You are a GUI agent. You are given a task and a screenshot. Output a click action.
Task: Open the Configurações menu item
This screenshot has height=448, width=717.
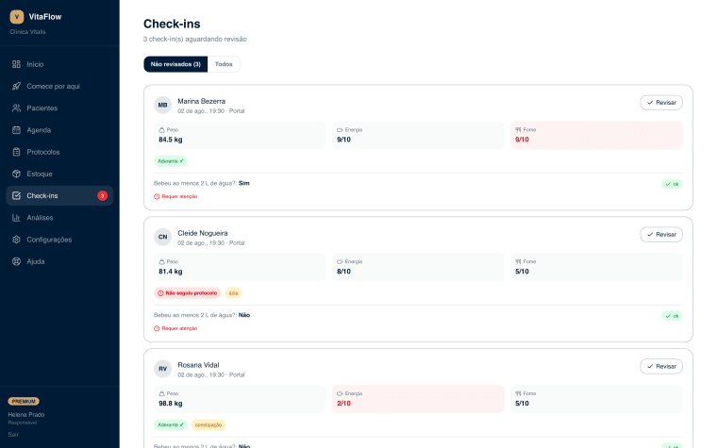click(x=59, y=240)
